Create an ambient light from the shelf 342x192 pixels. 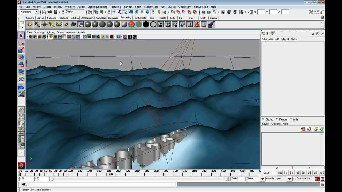30,25
